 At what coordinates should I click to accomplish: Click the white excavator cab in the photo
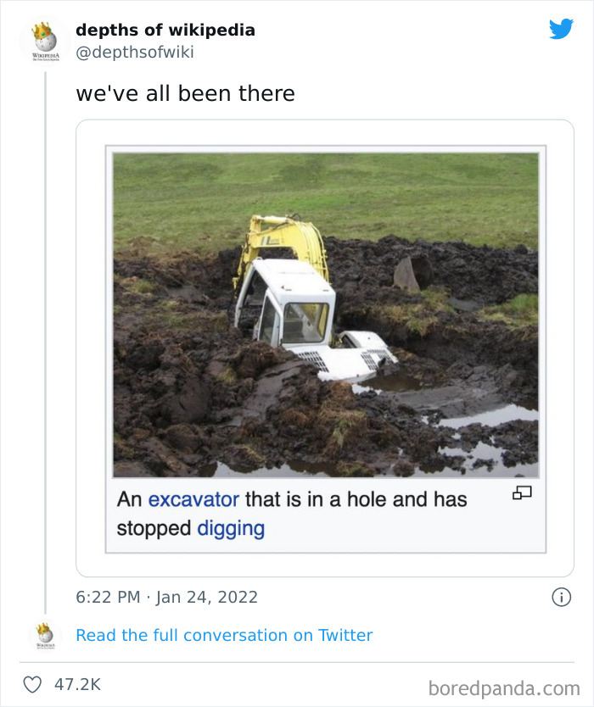click(x=289, y=305)
